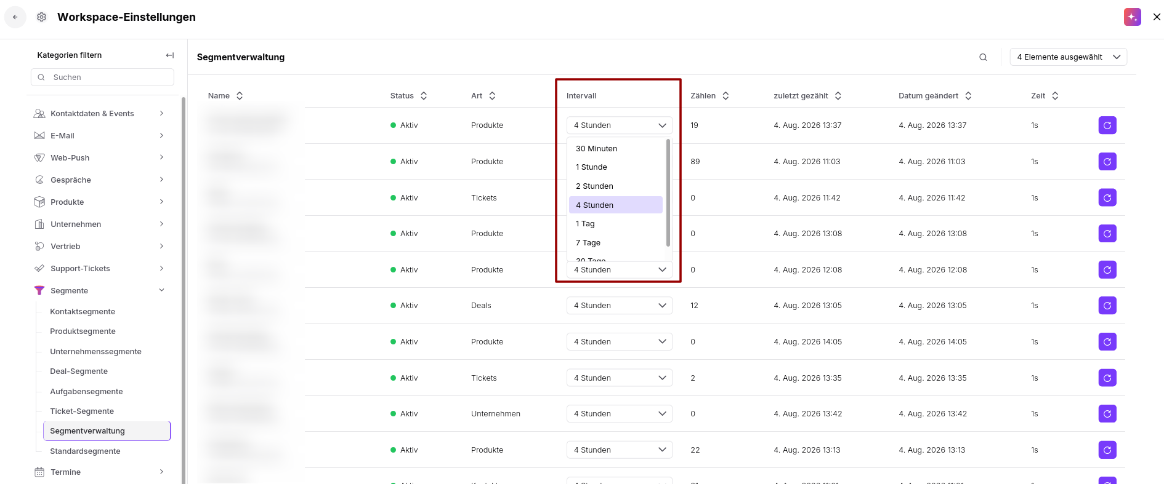Screen dimensions: 1164x484
Task: Open the 4 Elemente ausgewählt dropdown
Action: coord(1069,57)
